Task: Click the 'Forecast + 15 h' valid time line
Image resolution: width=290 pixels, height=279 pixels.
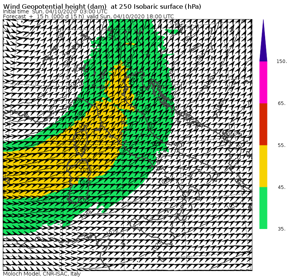Action: (89, 16)
